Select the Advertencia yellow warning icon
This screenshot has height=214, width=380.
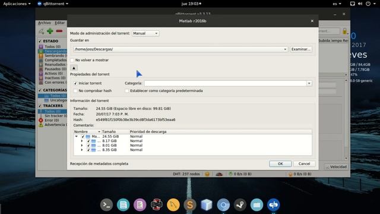coord(41,125)
